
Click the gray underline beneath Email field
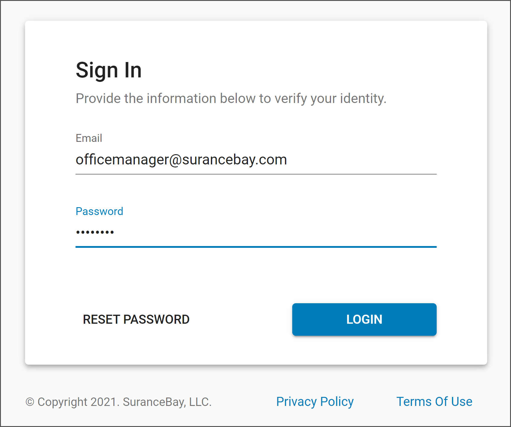(x=256, y=174)
